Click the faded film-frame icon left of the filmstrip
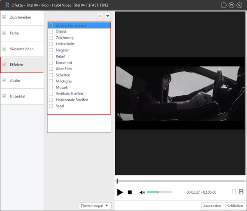 [x=234, y=192]
